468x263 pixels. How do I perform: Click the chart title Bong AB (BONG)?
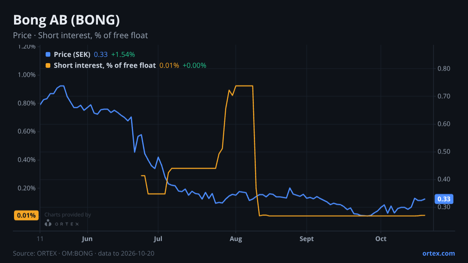pyautogui.click(x=66, y=20)
